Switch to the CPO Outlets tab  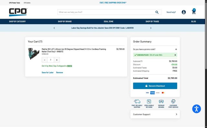[27, 3]
